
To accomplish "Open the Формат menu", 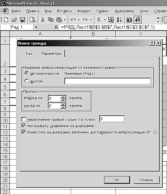I will [84, 11].
